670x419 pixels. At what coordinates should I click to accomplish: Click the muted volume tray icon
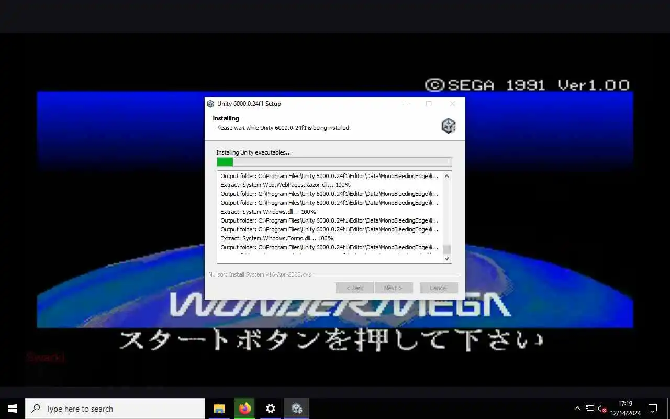[602, 409]
